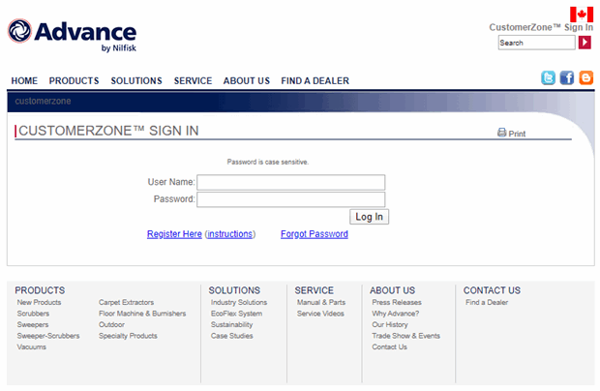Image resolution: width=600 pixels, height=391 pixels.
Task: Open EcoFlex System footer link
Action: (x=236, y=314)
